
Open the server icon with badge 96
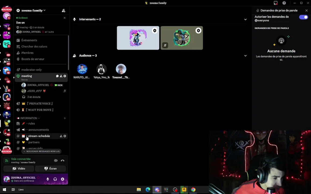pos(7,132)
